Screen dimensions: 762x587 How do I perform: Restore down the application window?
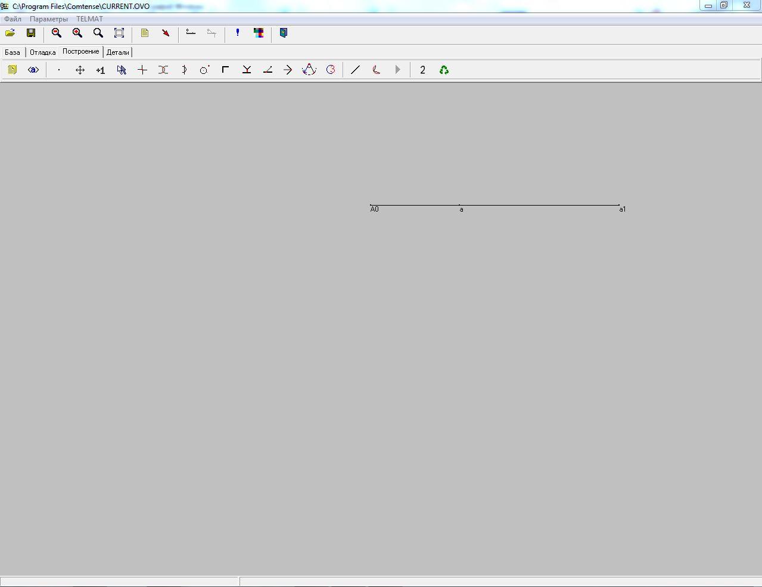tap(724, 5)
